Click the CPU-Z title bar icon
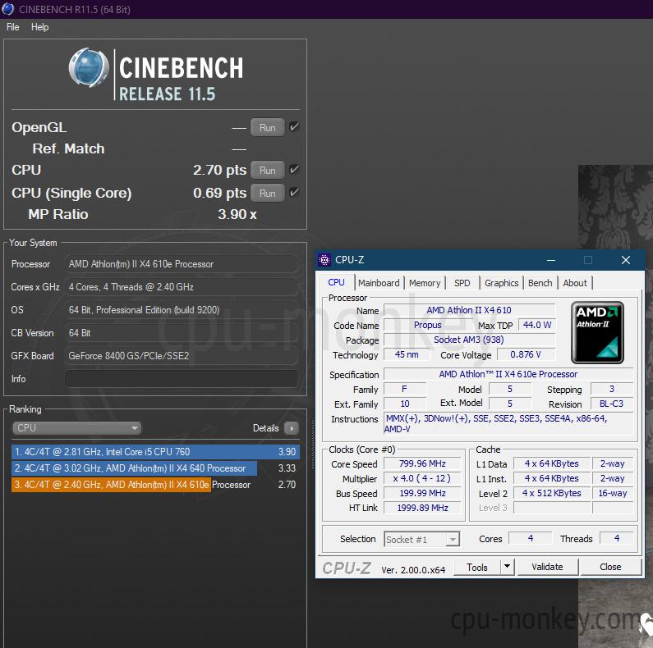Screen dimensions: 653x648 (324, 260)
